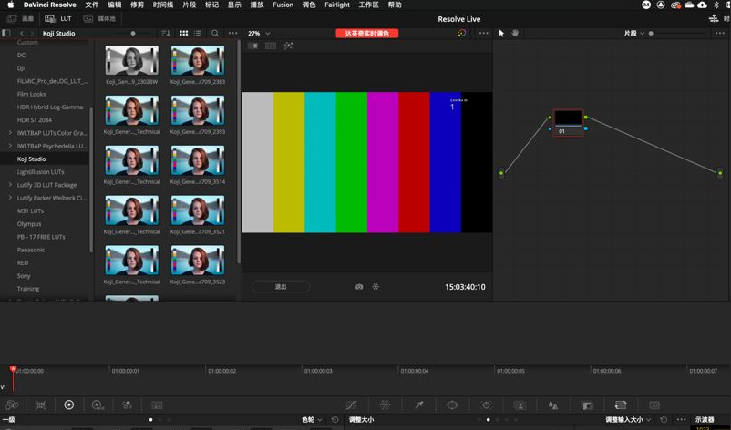The image size is (731, 430).
Task: Switch LUT browser to list view
Action: [198, 33]
